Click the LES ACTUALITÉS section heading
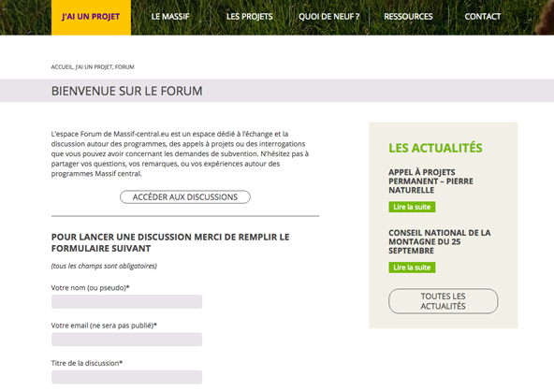This screenshot has height=391, width=554. (x=435, y=148)
